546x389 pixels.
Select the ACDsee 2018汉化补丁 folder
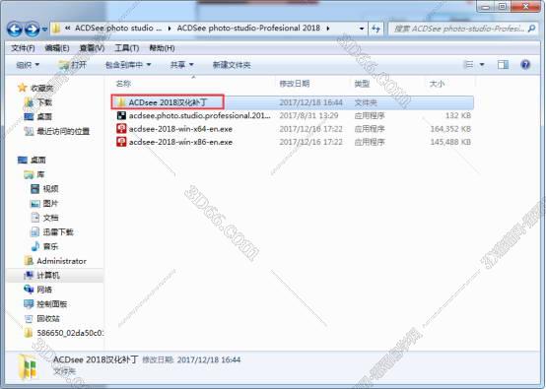tap(168, 102)
